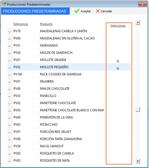This screenshot has width=149, height=168.
Task: Click the Seleccionar column header
Action: point(118,26)
